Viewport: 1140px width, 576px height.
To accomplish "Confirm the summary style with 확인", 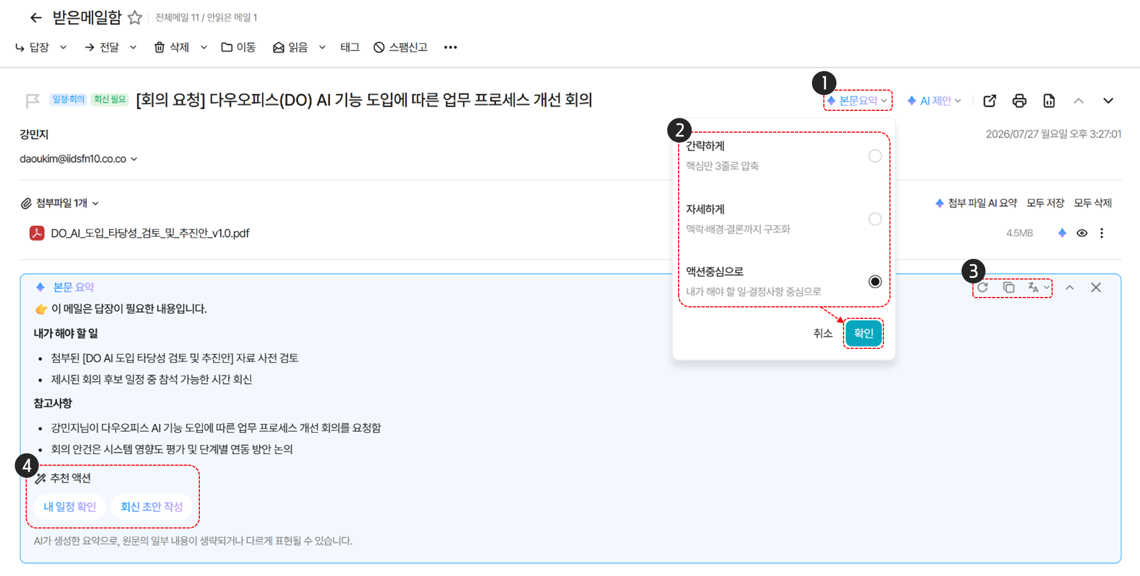I will tap(864, 334).
